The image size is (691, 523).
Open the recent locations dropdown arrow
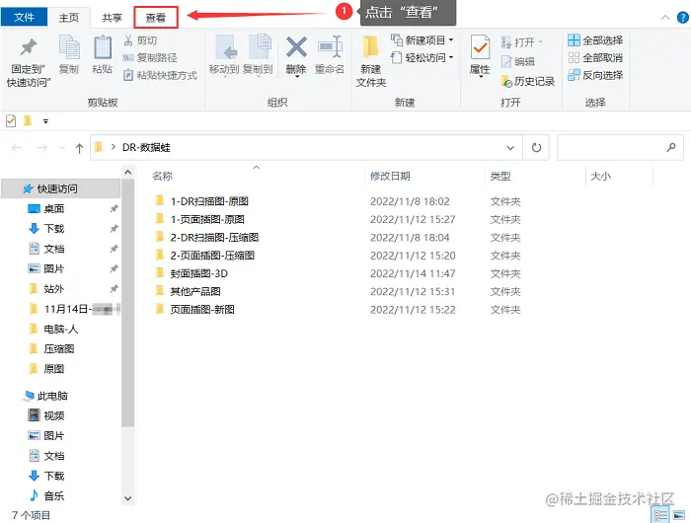point(62,148)
